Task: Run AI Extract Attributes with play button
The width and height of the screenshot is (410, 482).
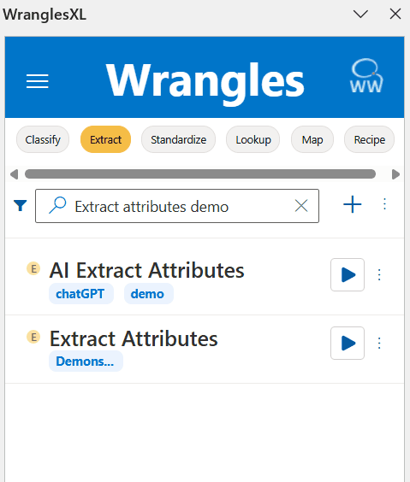Action: click(x=348, y=275)
